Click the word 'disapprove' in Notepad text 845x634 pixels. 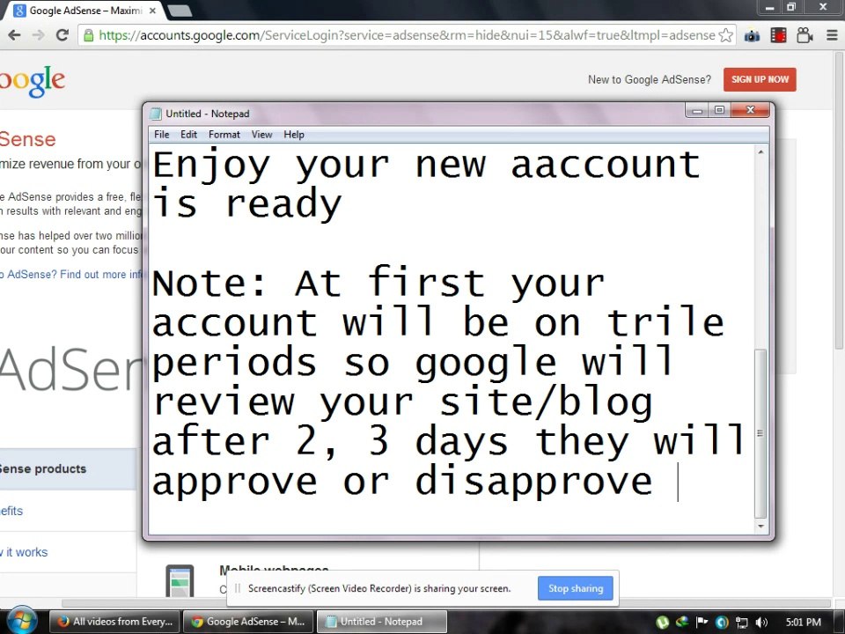[x=533, y=482]
